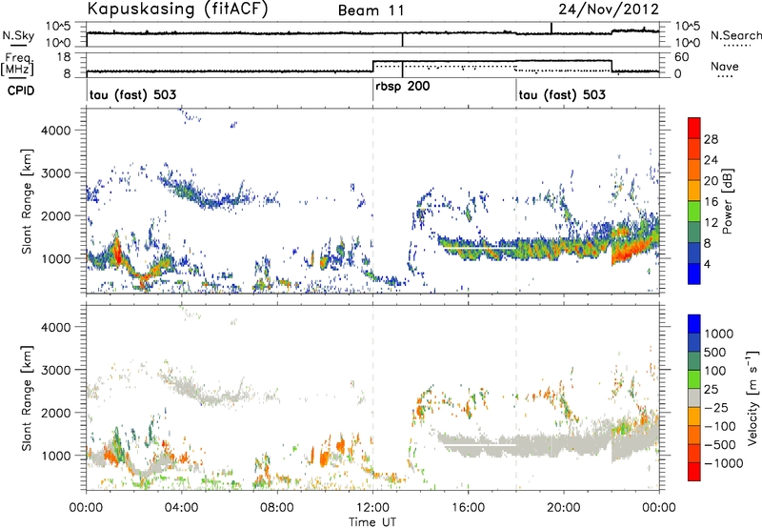Image resolution: width=762 pixels, height=528 pixels.
Task: Select the 'N.Search' legend label
Action: click(x=735, y=35)
